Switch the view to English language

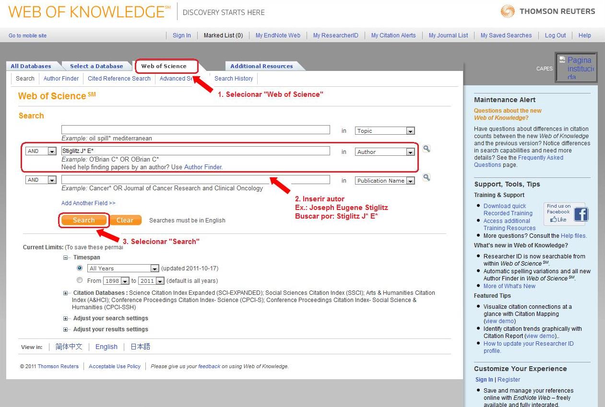(x=107, y=347)
